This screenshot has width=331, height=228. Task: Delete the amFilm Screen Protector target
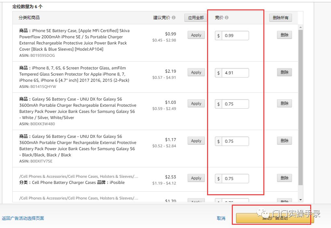(x=284, y=72)
